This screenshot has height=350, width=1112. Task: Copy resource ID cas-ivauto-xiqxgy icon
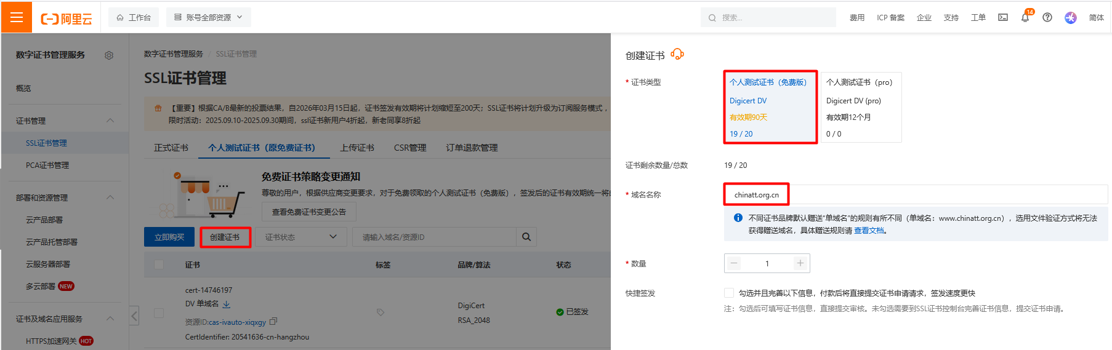(x=273, y=322)
